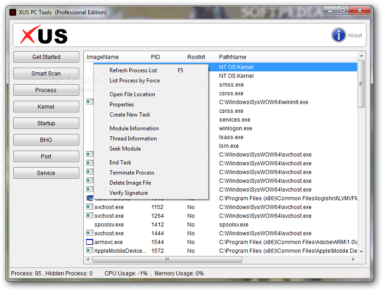The image size is (383, 291).
Task: Sort by ImageName column header
Action: pyautogui.click(x=116, y=57)
